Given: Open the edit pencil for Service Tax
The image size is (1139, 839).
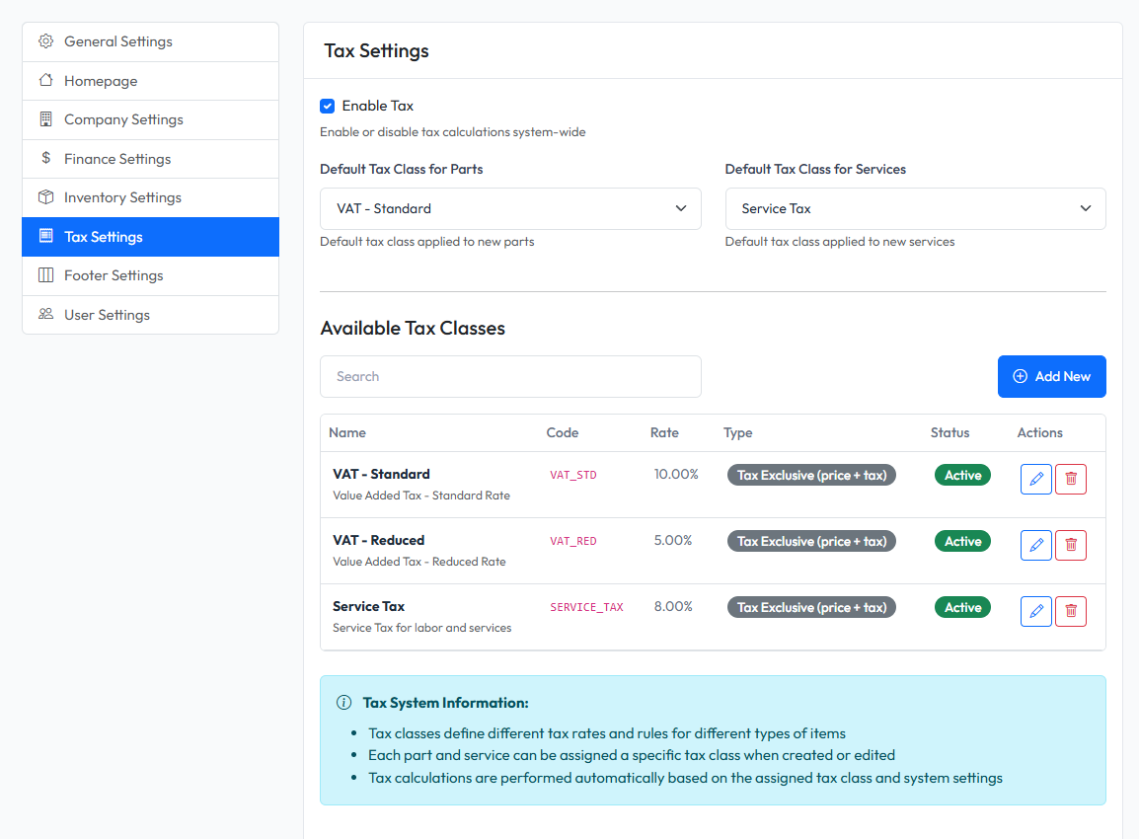Looking at the screenshot, I should tap(1035, 610).
